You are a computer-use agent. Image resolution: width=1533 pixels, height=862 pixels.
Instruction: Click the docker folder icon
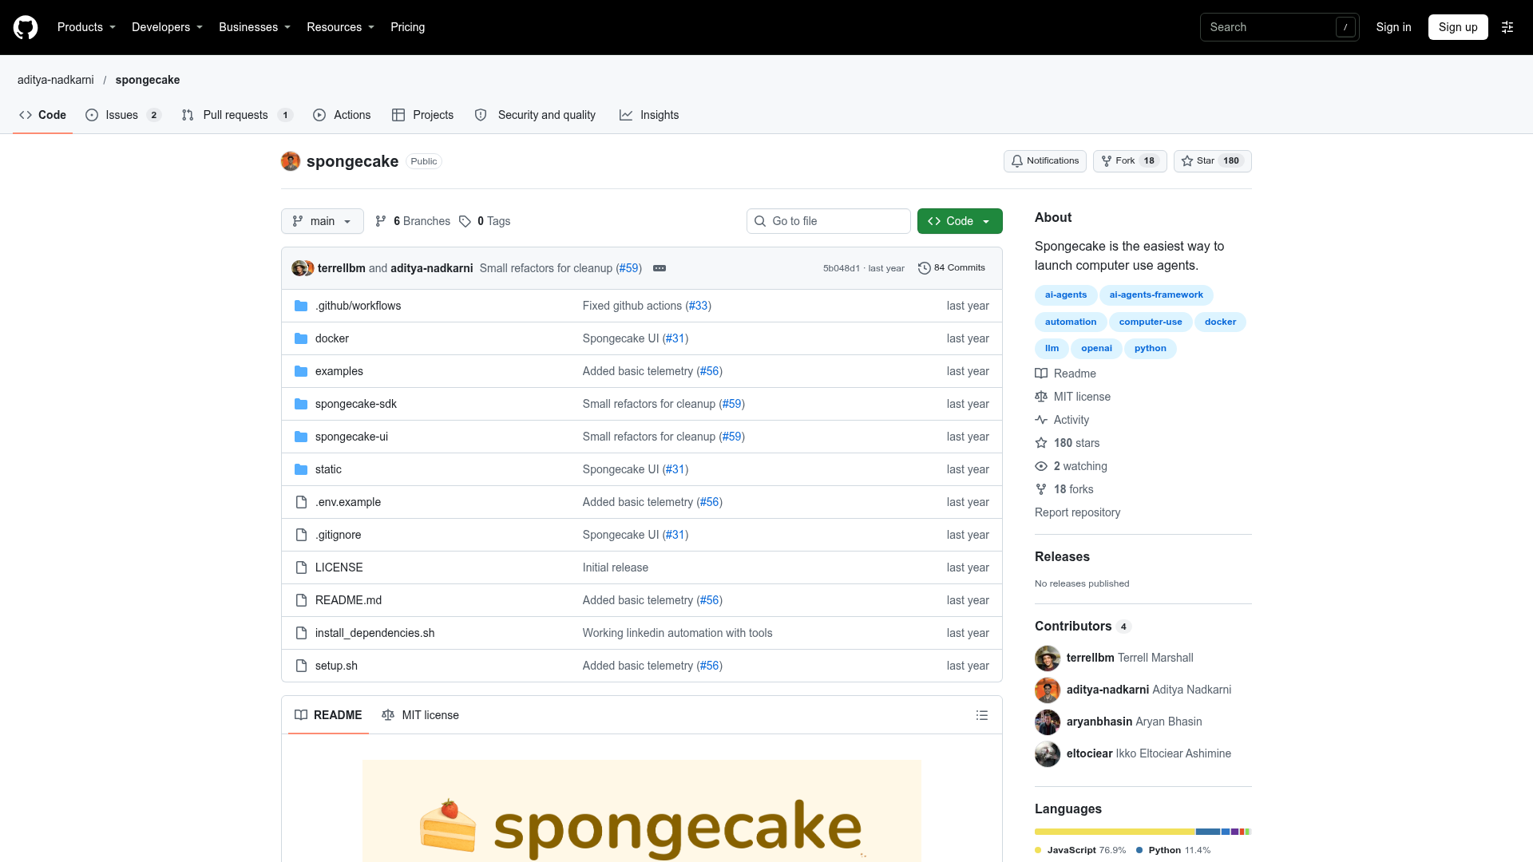click(301, 338)
